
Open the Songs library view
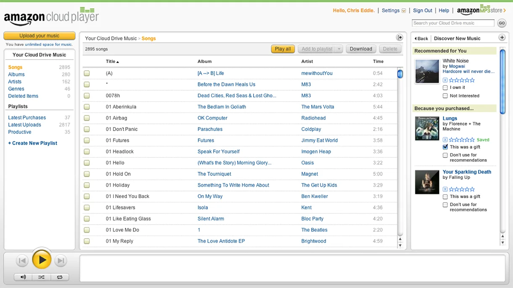pyautogui.click(x=15, y=67)
